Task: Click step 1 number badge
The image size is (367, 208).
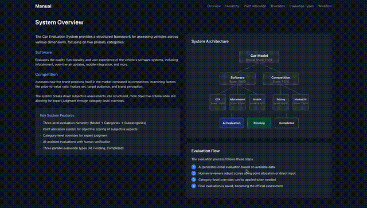Action: (194, 167)
